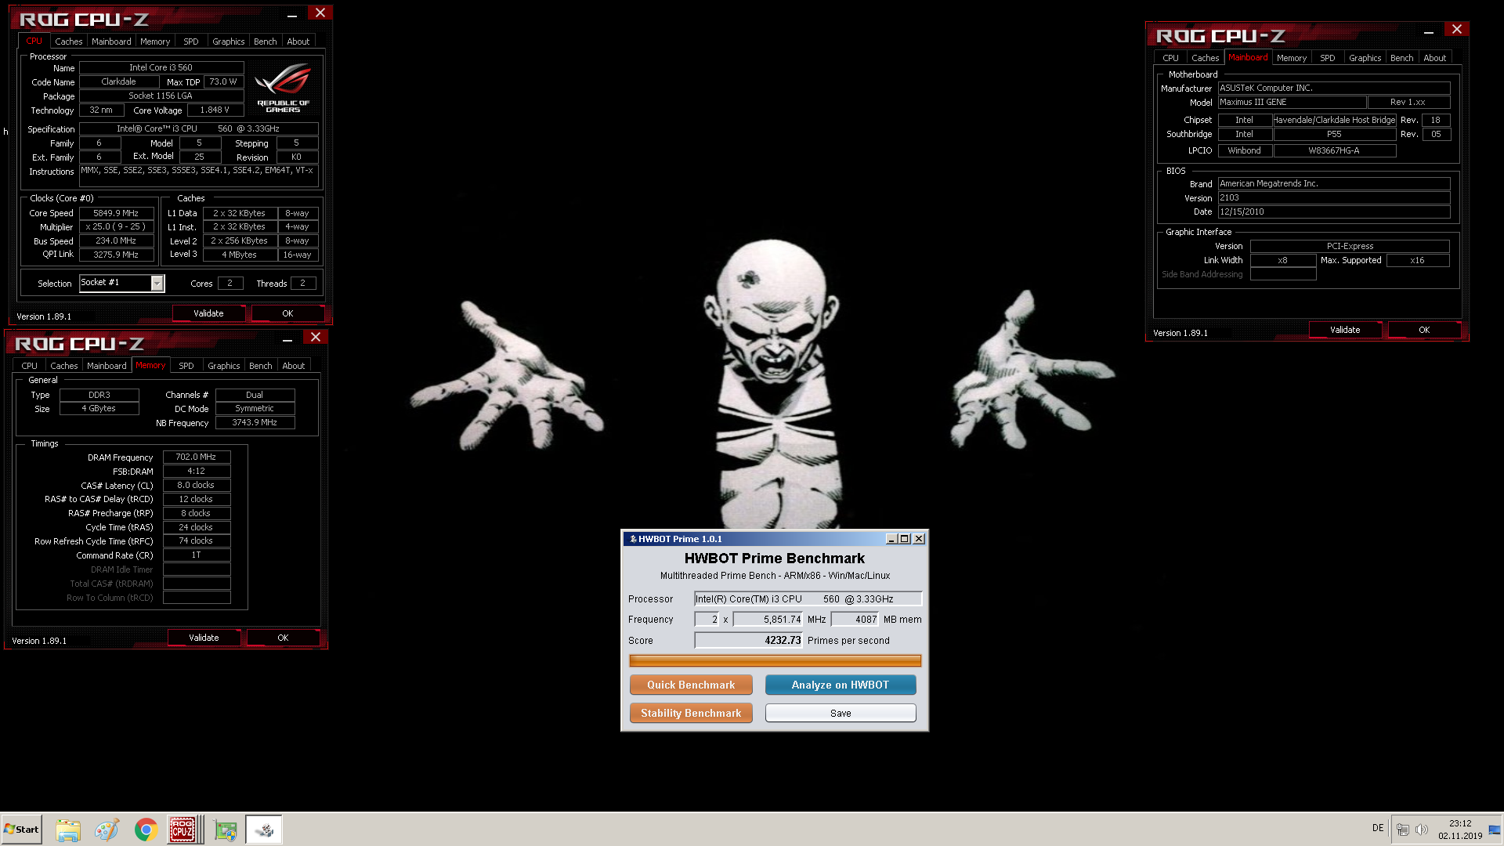Click the orange benchmark progress bar
Screen dimensions: 1504x846
tap(775, 660)
